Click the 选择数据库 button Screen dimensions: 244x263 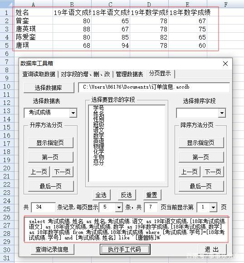tap(49, 88)
